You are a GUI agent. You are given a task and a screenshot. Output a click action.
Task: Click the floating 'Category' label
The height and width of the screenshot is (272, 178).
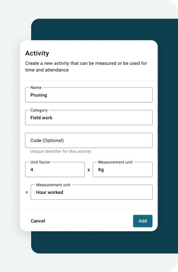coord(39,110)
